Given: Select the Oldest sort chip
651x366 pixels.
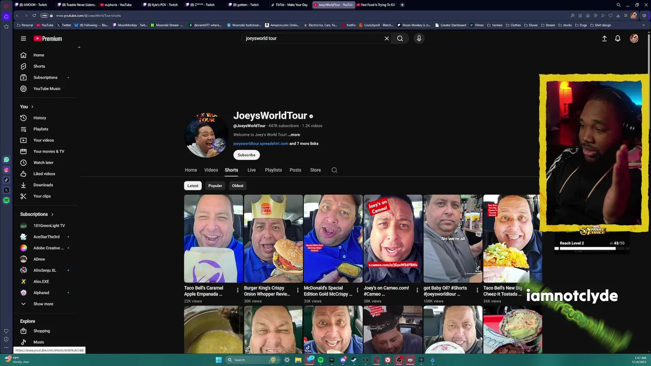Looking at the screenshot, I should (238, 186).
